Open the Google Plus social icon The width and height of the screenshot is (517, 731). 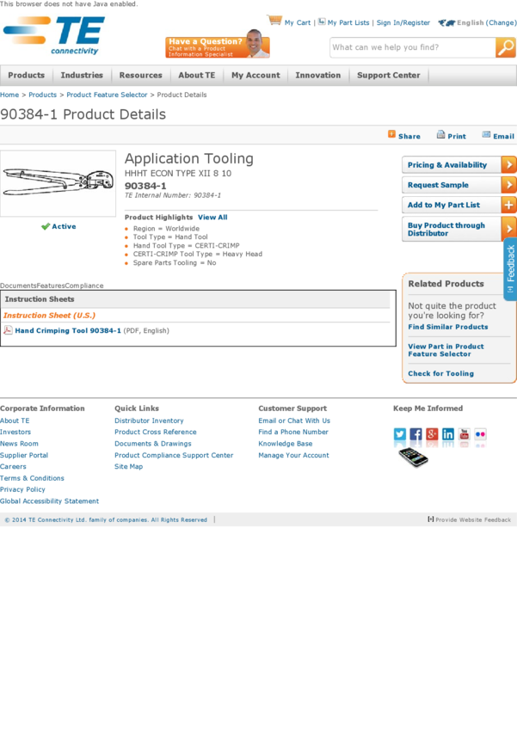click(432, 434)
